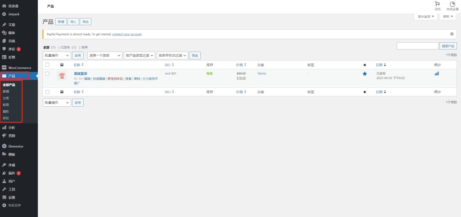
Task: Sort by 日期 in the table header
Action: (x=381, y=65)
